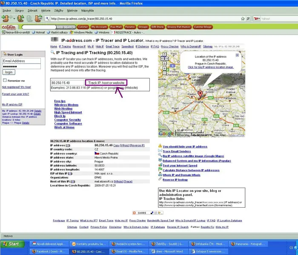Switch to Panoramio taskbar window
The image size is (298, 255).
point(249,244)
